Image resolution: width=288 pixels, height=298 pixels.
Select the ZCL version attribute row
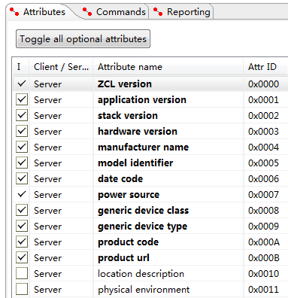click(x=150, y=84)
